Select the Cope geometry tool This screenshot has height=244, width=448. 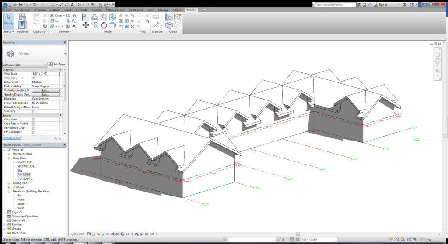pyautogui.click(x=56, y=15)
